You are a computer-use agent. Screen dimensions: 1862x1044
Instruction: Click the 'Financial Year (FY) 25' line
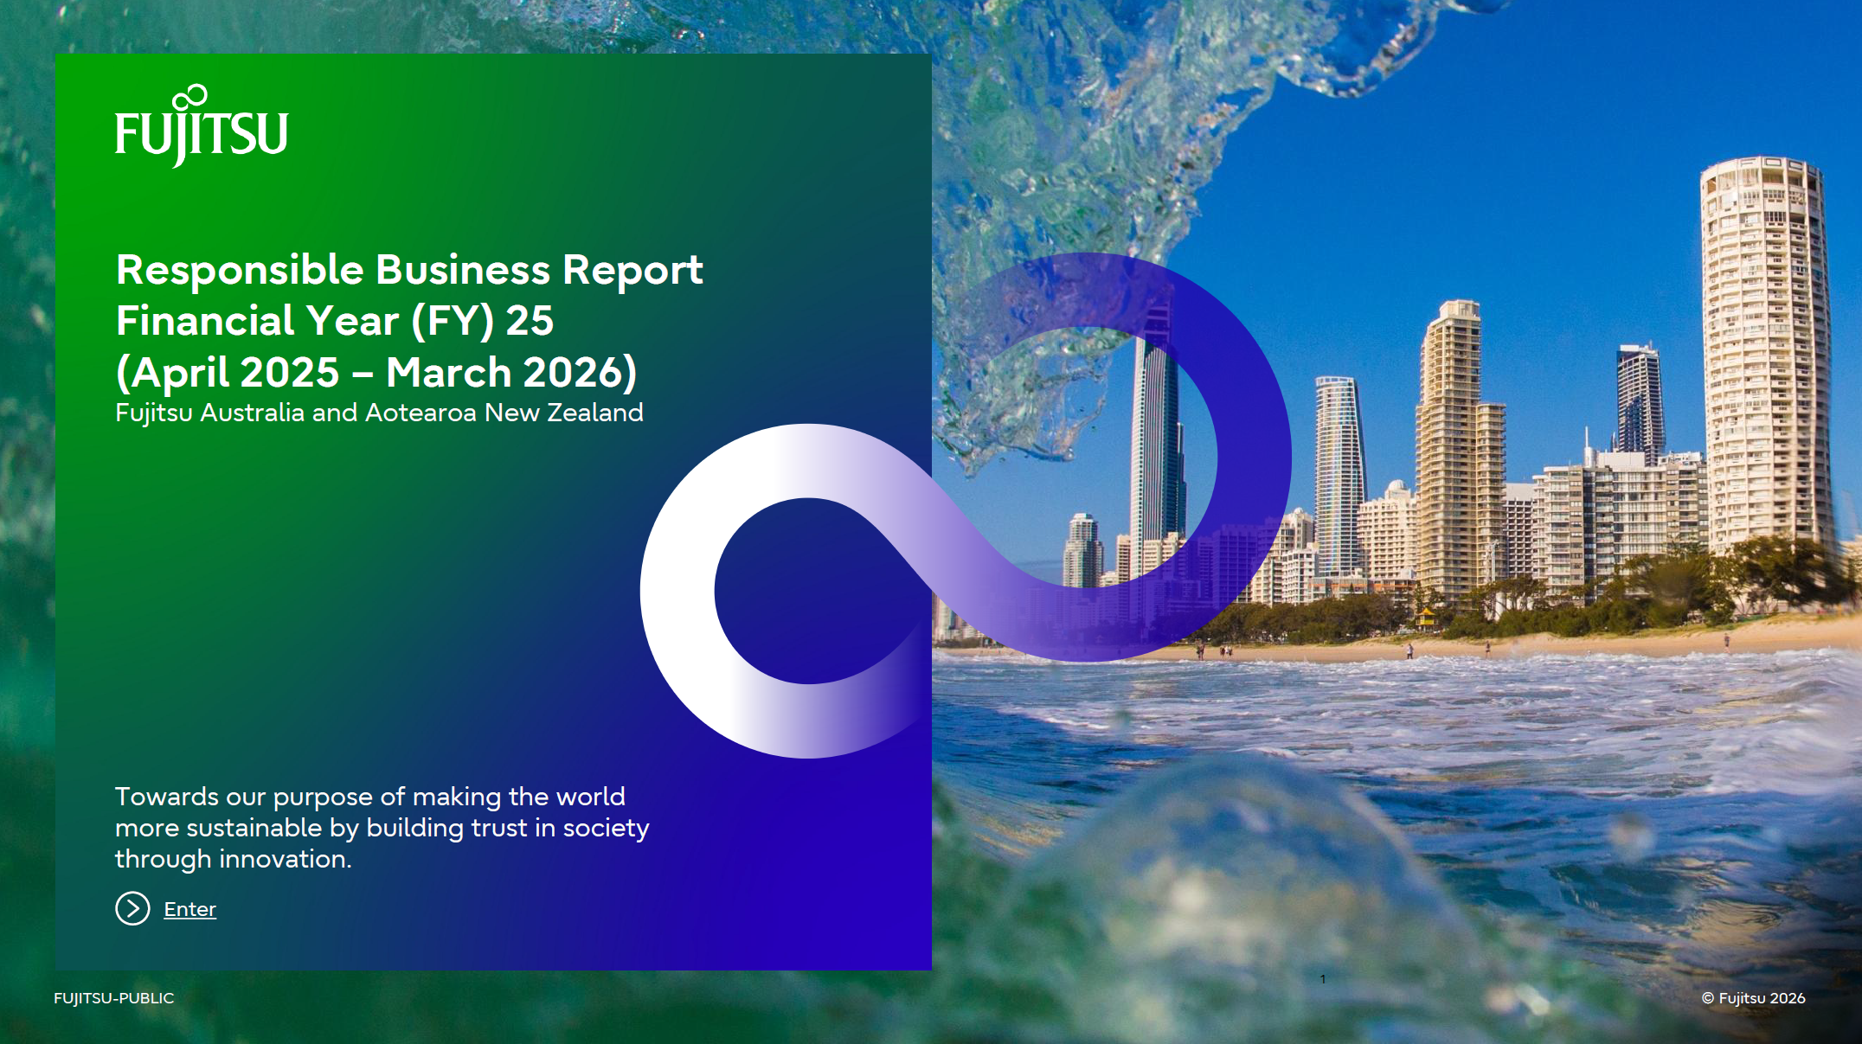coord(335,321)
